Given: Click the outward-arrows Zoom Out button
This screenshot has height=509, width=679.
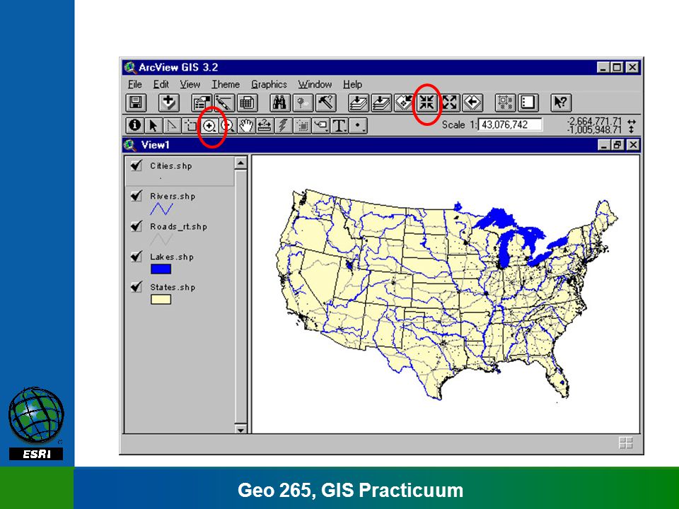Looking at the screenshot, I should (450, 103).
